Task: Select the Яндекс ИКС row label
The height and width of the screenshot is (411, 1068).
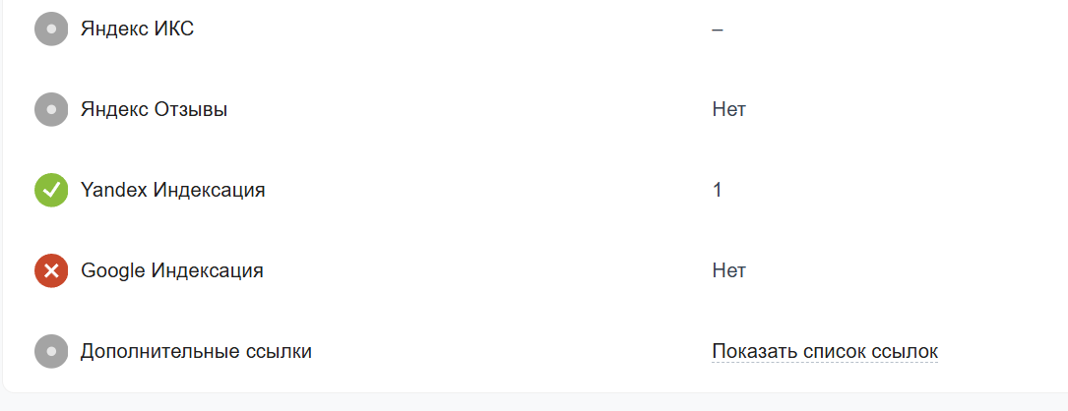Action: tap(137, 29)
